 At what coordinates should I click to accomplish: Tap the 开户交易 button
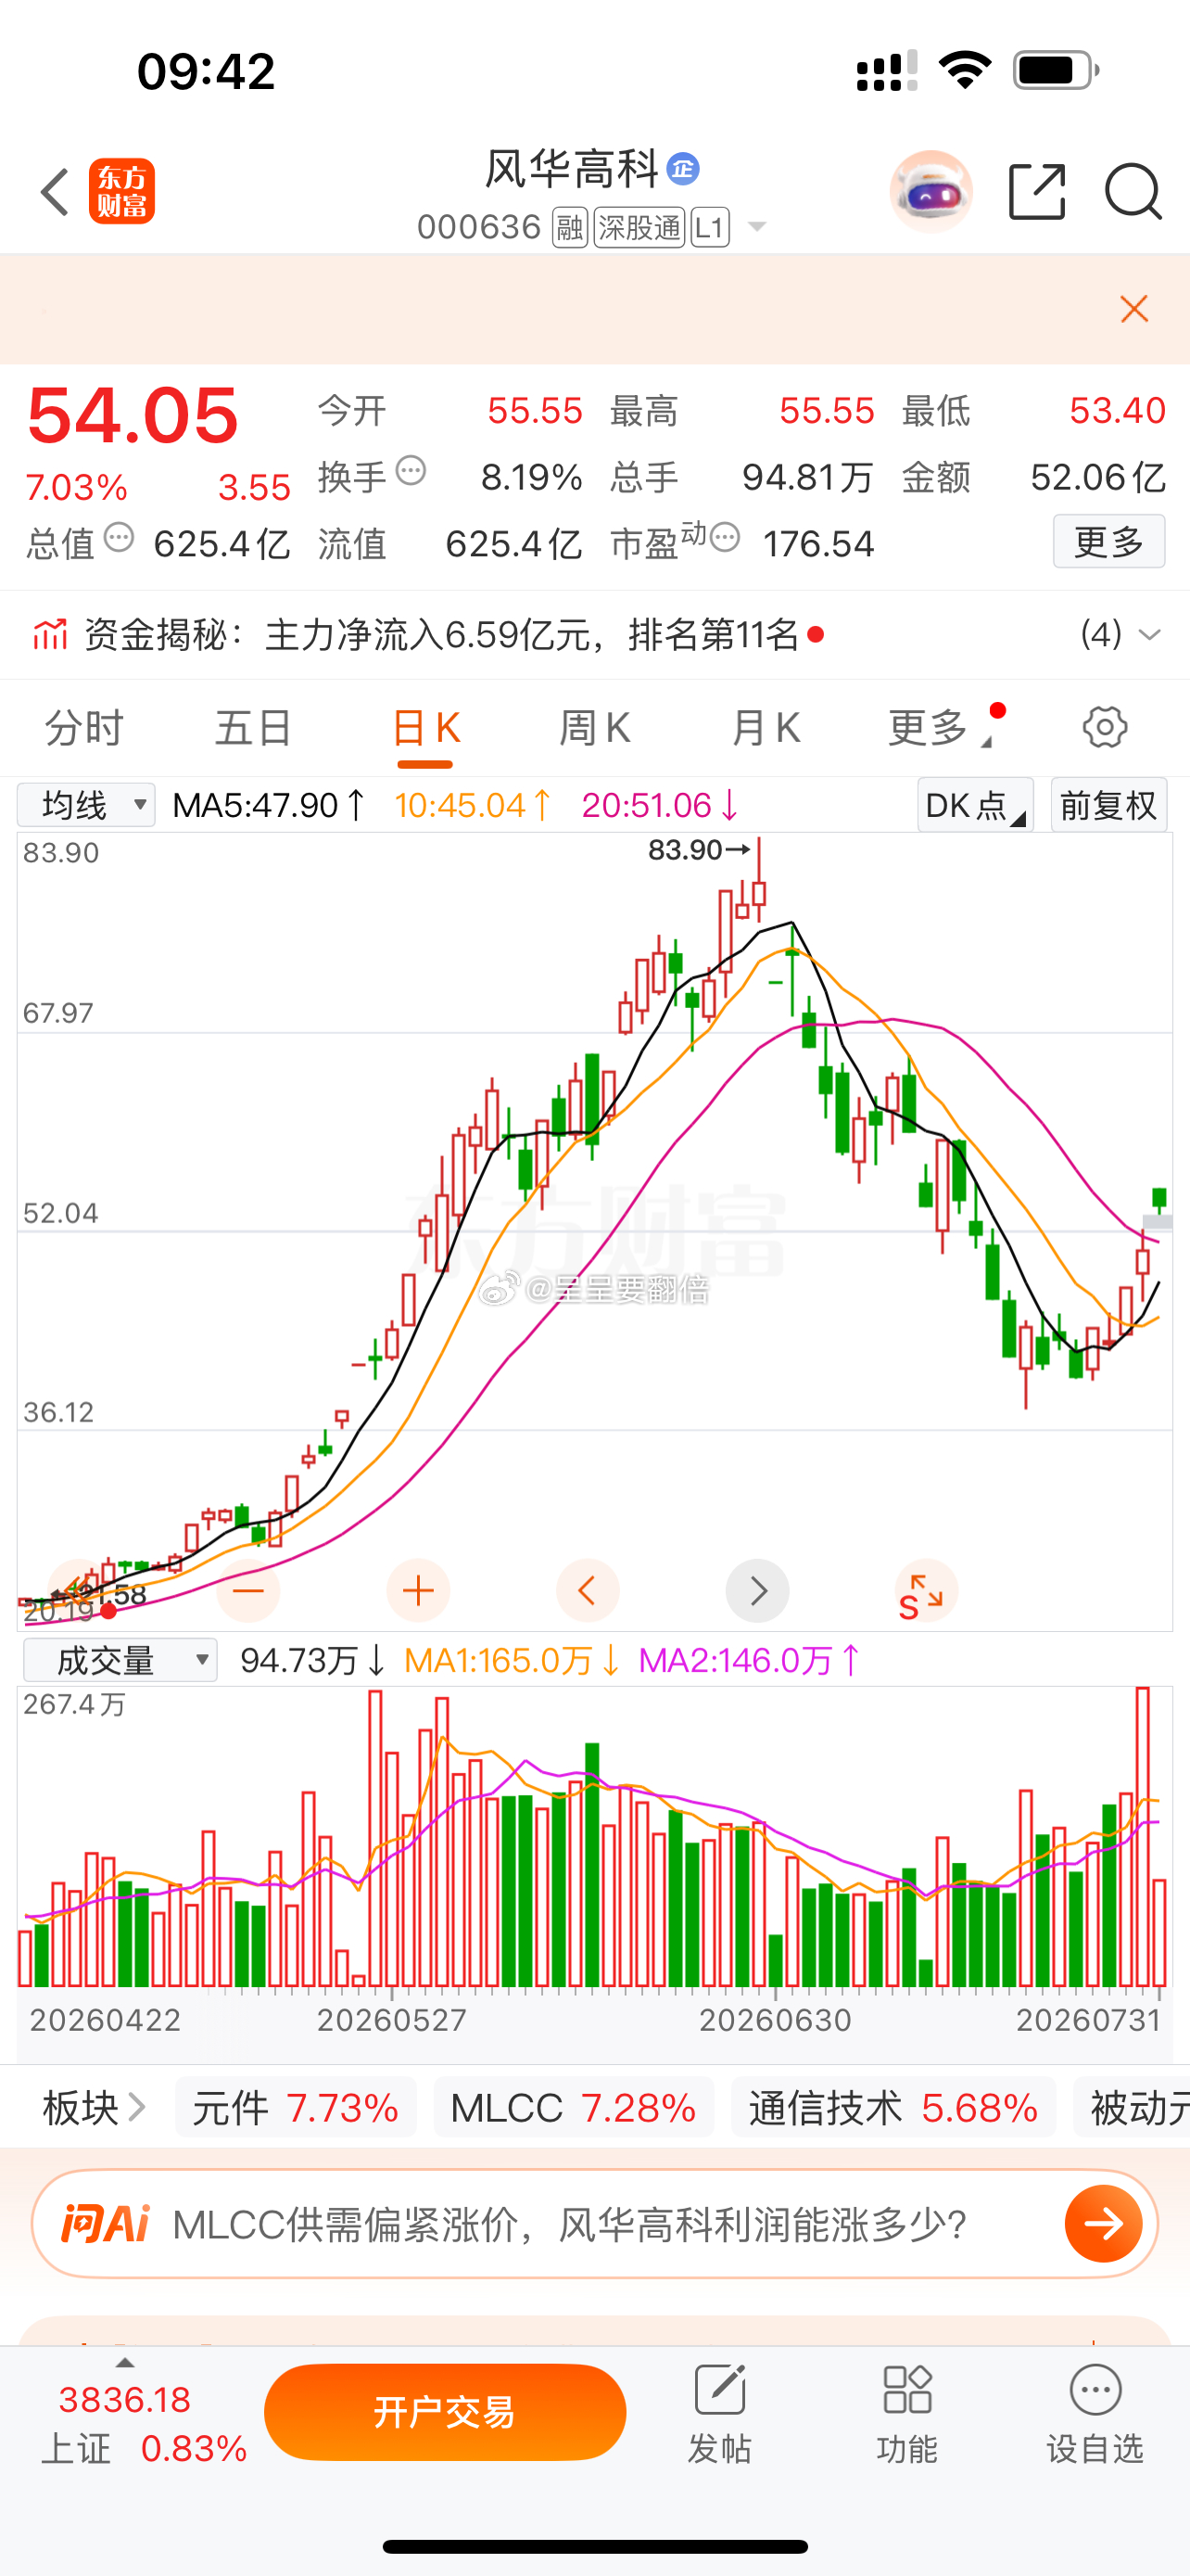(x=445, y=2412)
